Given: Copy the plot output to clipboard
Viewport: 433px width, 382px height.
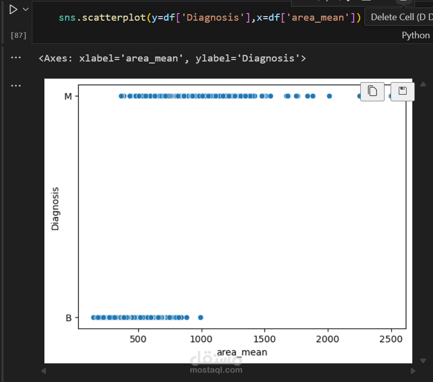Looking at the screenshot, I should point(372,91).
